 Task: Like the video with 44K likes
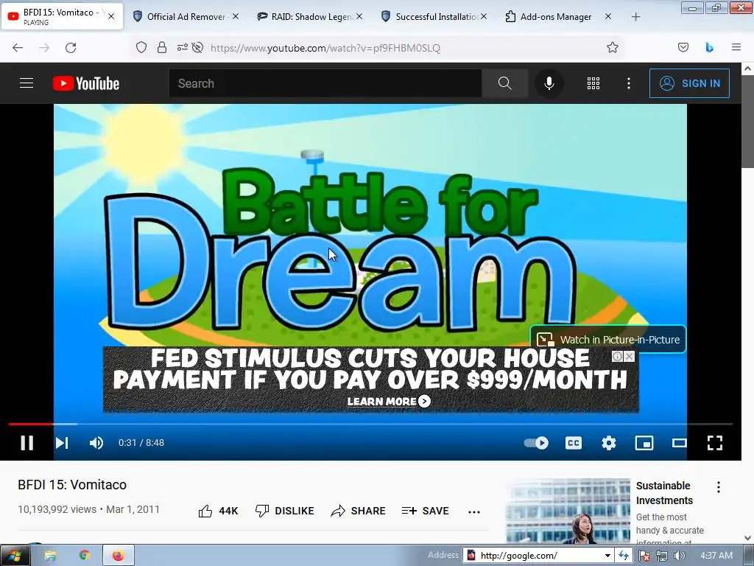click(x=218, y=511)
